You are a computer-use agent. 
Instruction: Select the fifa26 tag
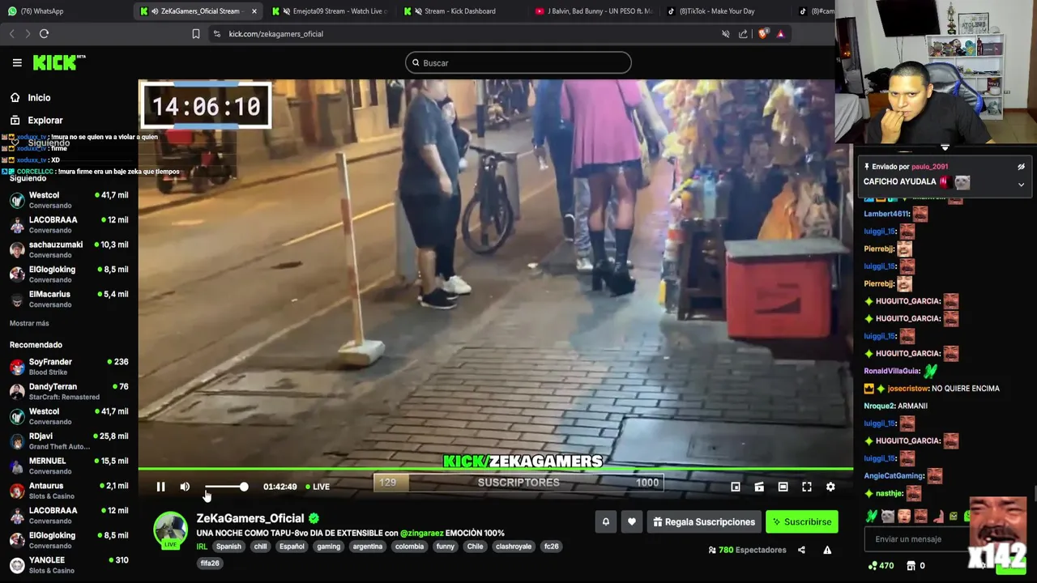210,563
